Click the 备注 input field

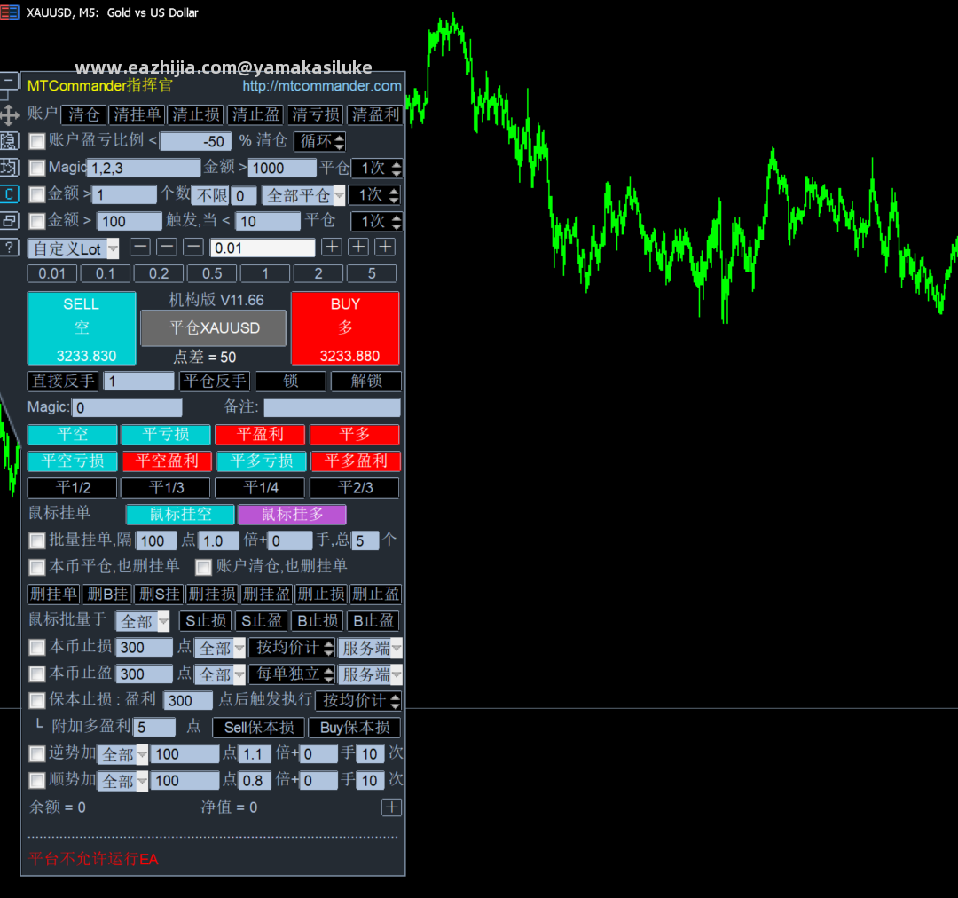coord(332,407)
